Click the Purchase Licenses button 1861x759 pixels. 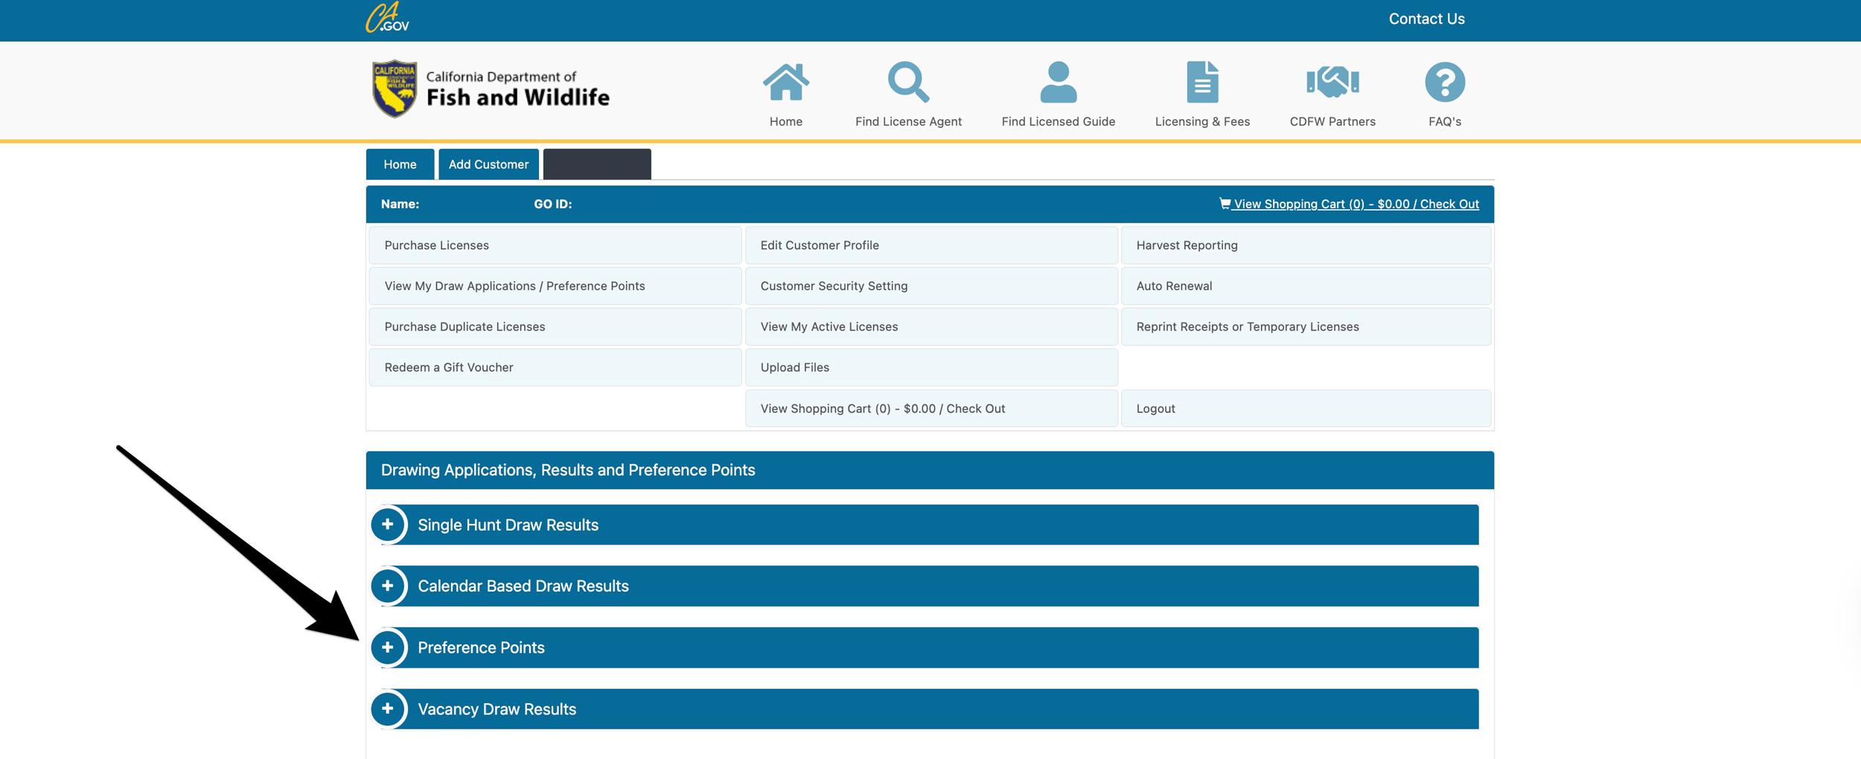point(555,246)
